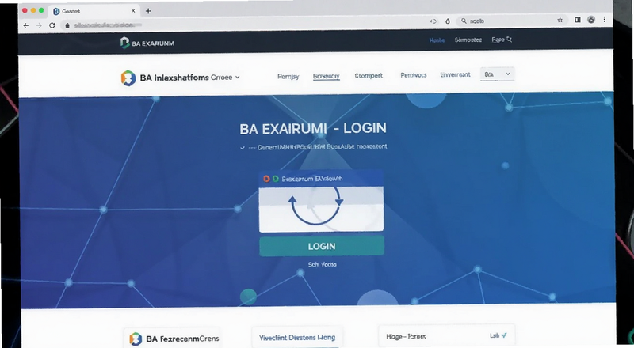
Task: Click the footer BA Fezrecenm logo
Action: point(136,339)
